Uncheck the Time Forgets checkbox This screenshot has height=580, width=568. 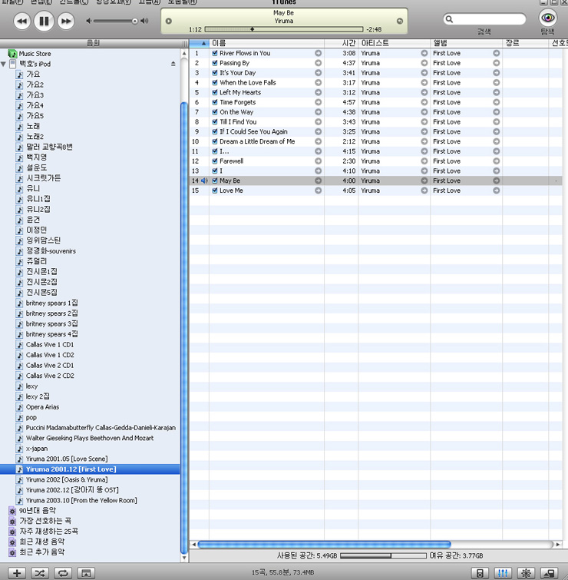coord(215,102)
